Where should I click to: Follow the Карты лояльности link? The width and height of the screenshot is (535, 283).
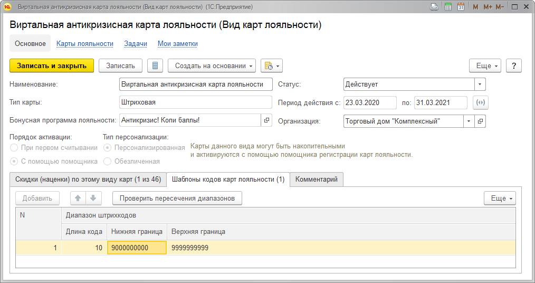85,44
